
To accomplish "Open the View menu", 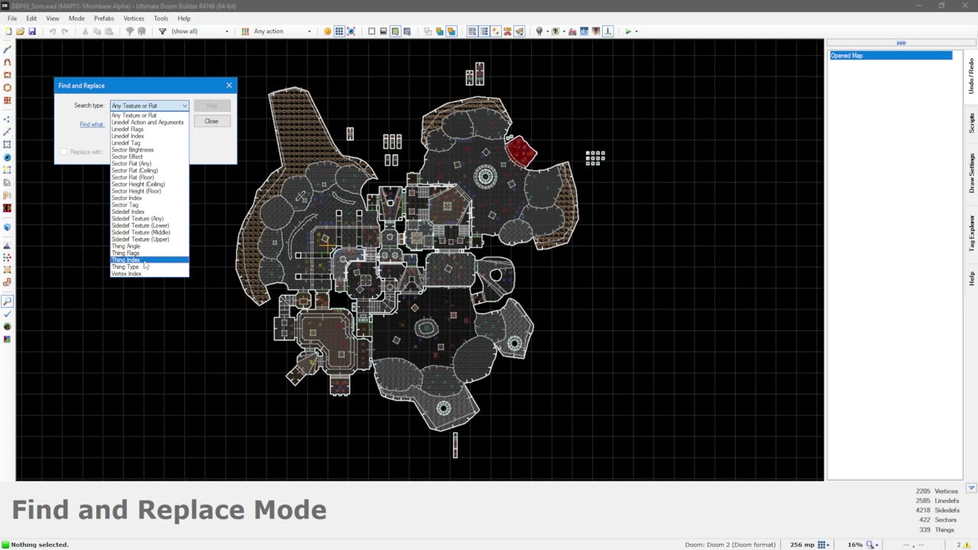I will tap(53, 18).
